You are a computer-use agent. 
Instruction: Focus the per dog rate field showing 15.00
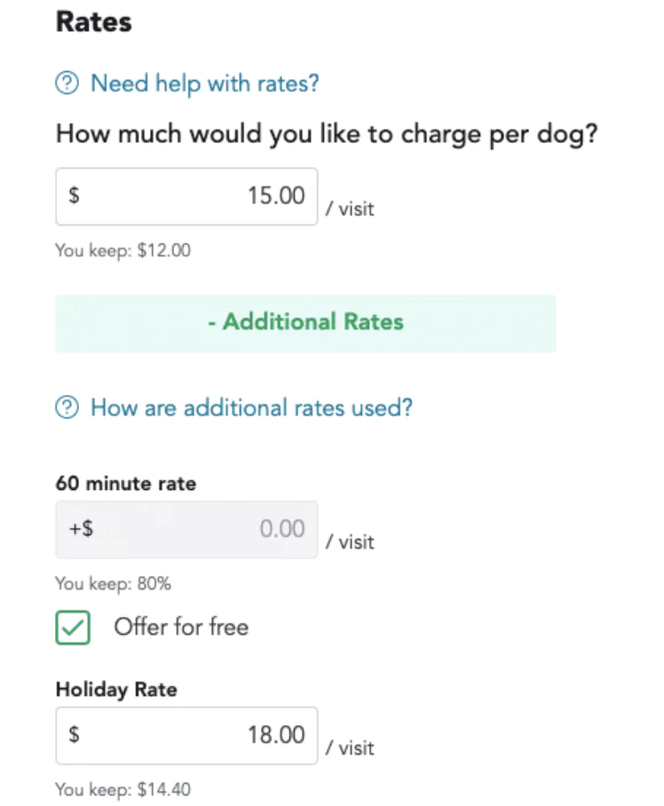[x=186, y=196]
